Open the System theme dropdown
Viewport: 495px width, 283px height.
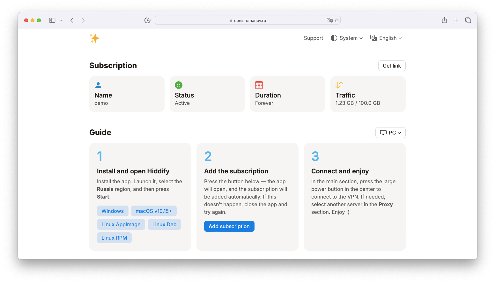point(347,38)
